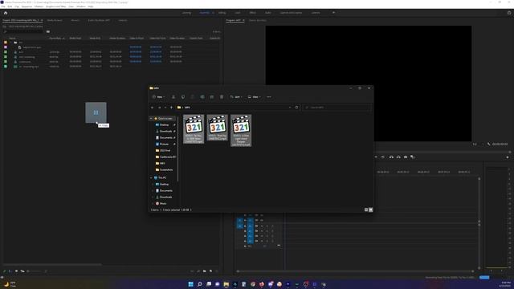Switch Project panel to Icon view

pos(16,271)
